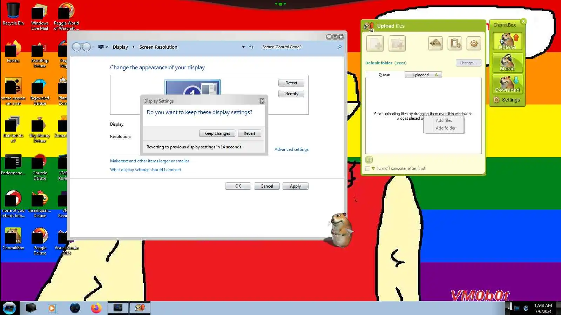Open Recycle Bin desktop icon

13,14
